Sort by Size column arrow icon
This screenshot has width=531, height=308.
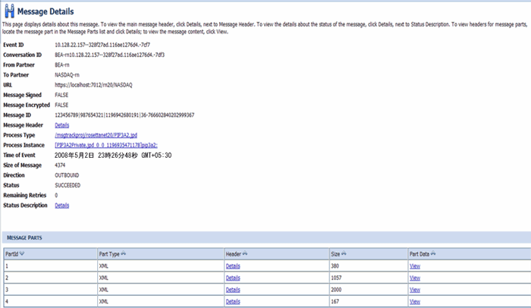click(x=344, y=253)
